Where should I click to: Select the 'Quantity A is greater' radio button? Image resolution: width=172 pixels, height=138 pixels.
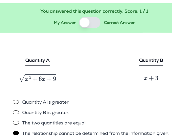point(16,102)
